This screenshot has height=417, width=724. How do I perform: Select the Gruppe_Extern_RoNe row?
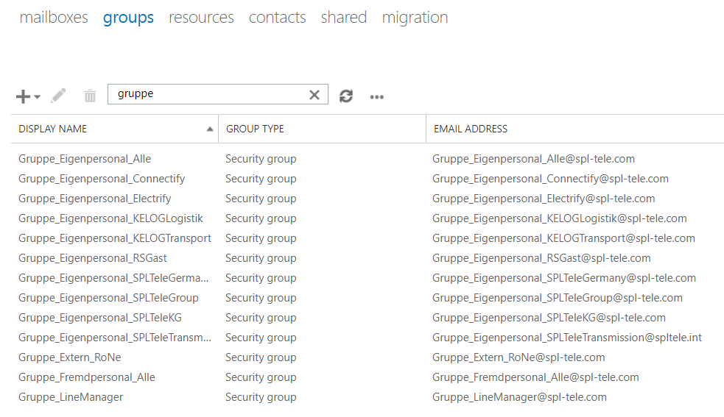(368, 357)
